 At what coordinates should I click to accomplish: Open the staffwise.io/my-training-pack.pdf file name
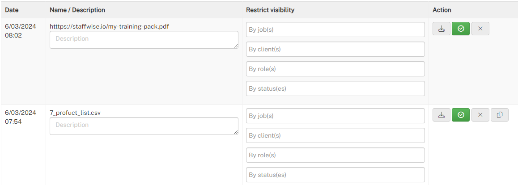click(x=109, y=26)
